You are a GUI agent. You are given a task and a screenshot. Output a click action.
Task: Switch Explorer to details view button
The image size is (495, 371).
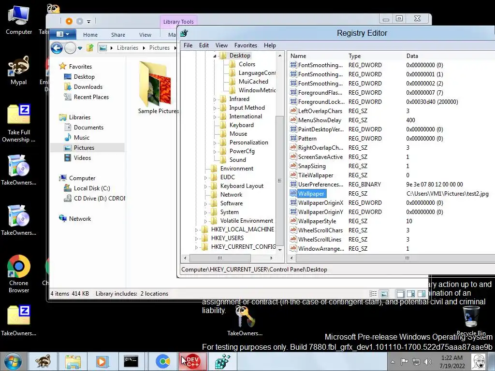373,294
